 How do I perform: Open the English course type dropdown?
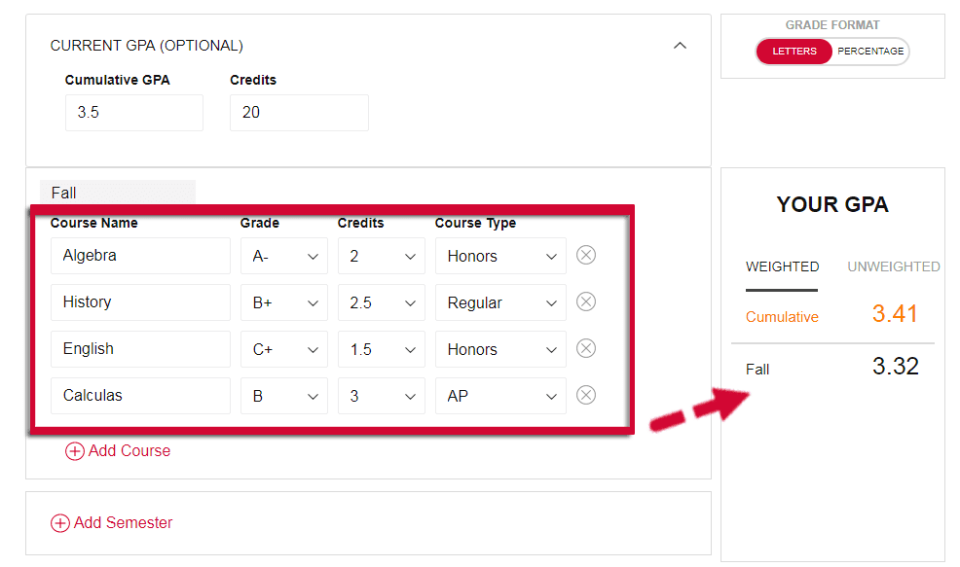[x=500, y=349]
